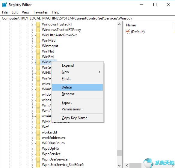Open the New submenu
This screenshot has height=168, width=175.
tap(77, 72)
